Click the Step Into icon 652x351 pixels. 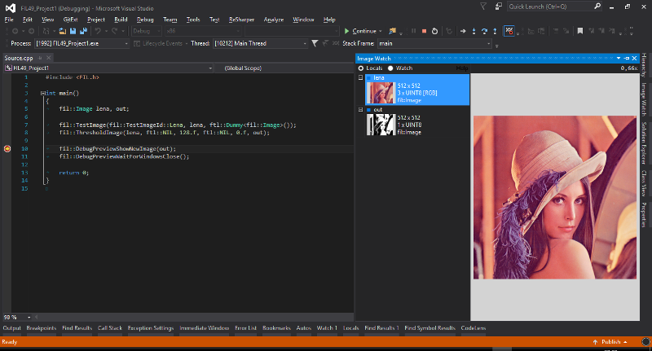(x=474, y=31)
